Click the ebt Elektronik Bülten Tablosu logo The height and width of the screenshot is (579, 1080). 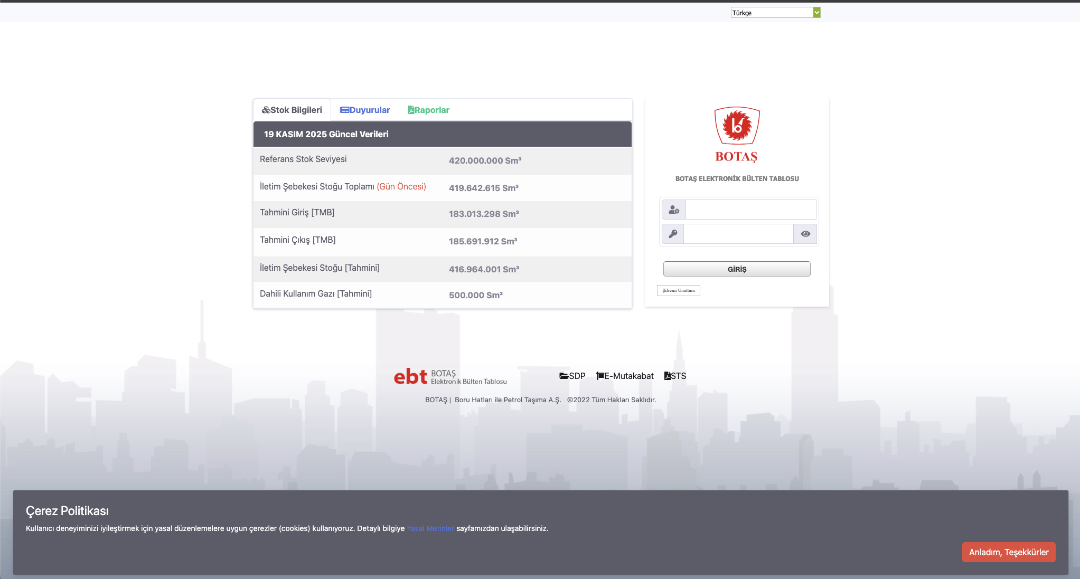(450, 377)
